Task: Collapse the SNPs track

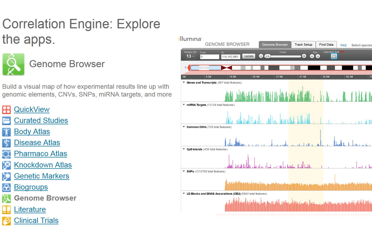Action: (183, 171)
